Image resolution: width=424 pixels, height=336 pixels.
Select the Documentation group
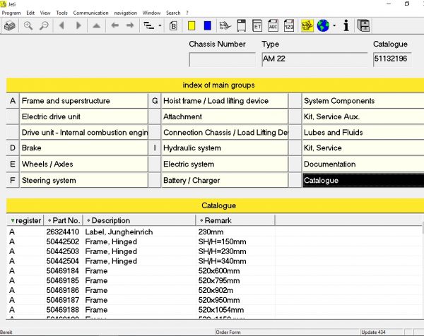[x=363, y=164]
